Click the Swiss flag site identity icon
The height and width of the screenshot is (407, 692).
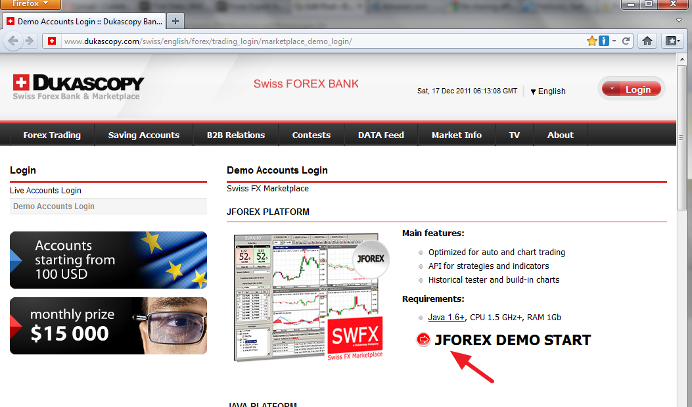pos(52,41)
